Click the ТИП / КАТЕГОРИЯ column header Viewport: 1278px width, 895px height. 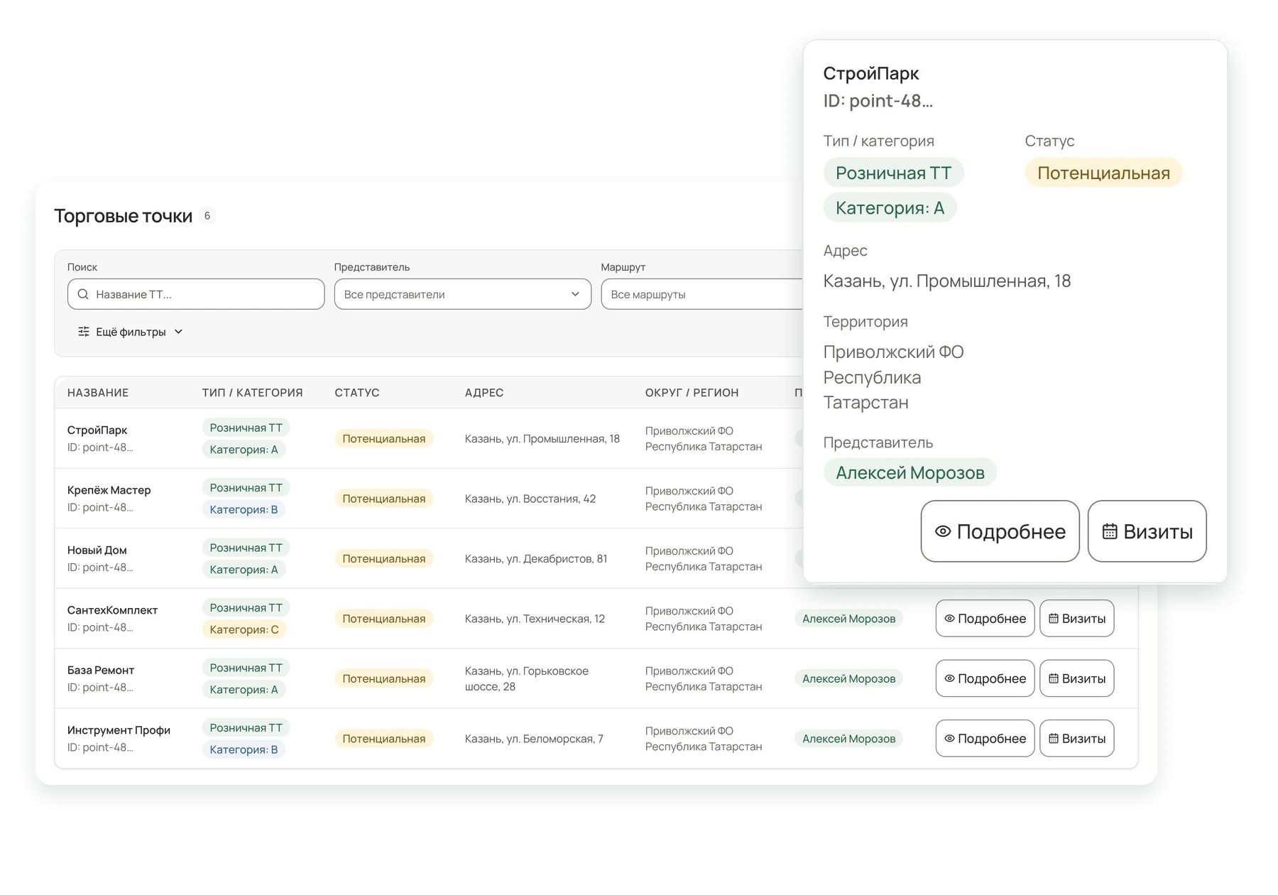tap(252, 393)
